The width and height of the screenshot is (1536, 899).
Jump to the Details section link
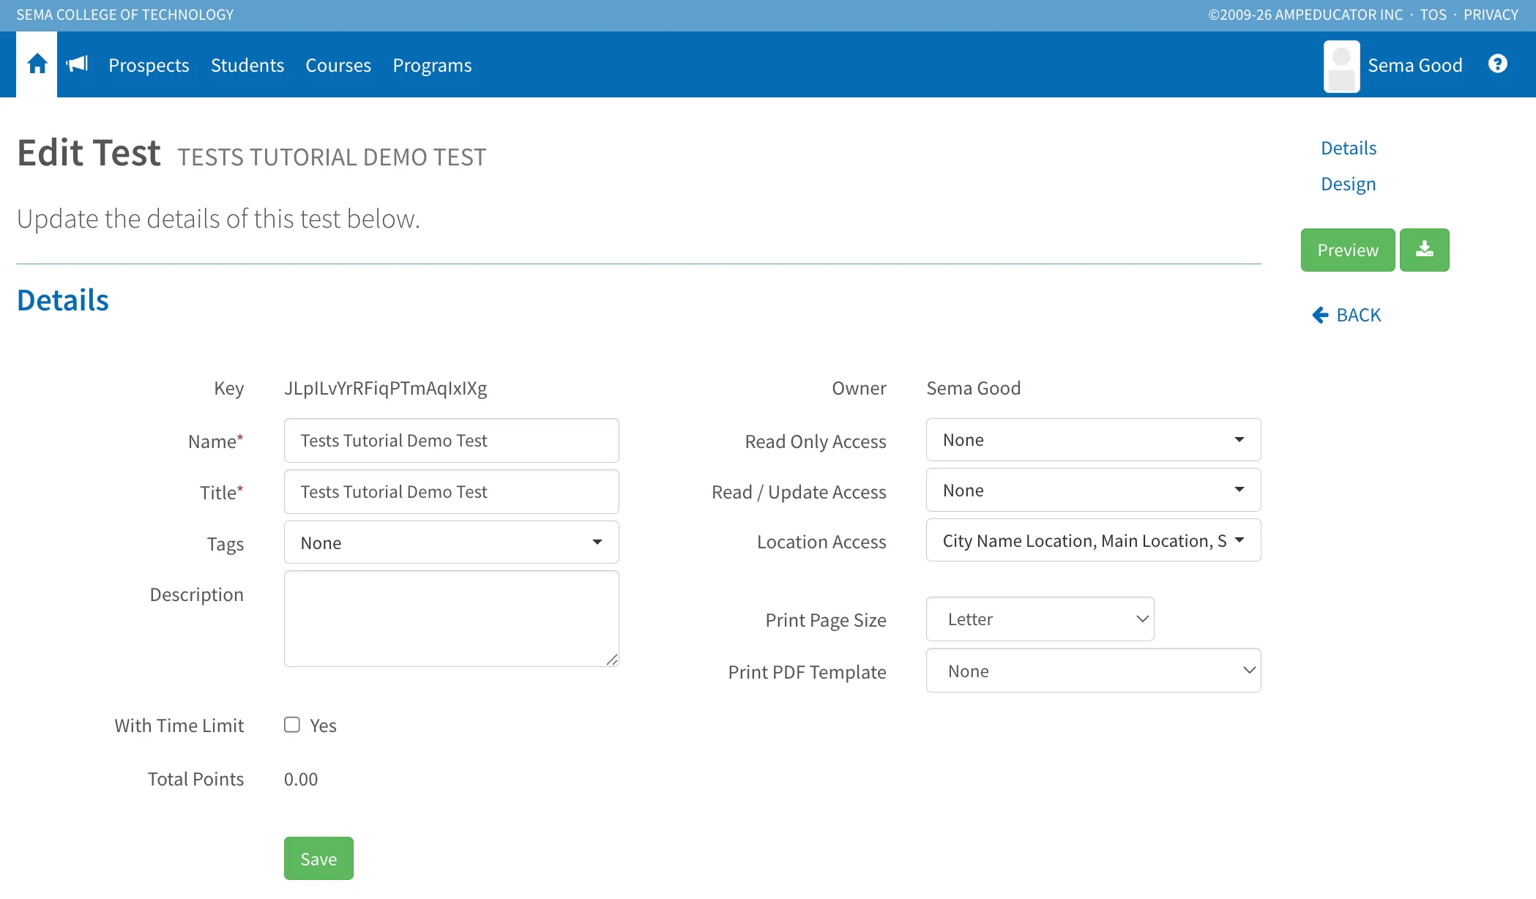click(1349, 148)
